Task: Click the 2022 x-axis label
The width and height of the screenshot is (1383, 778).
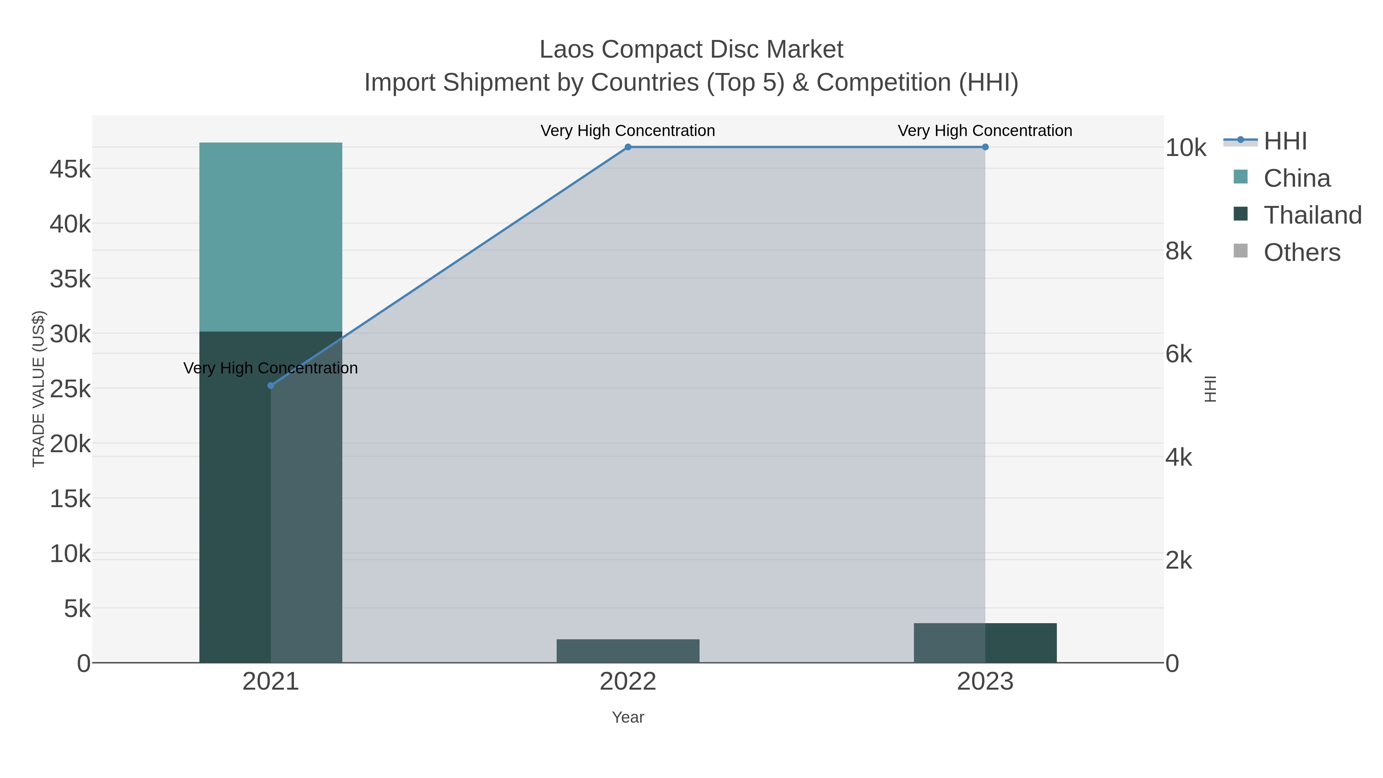Action: pos(628,682)
